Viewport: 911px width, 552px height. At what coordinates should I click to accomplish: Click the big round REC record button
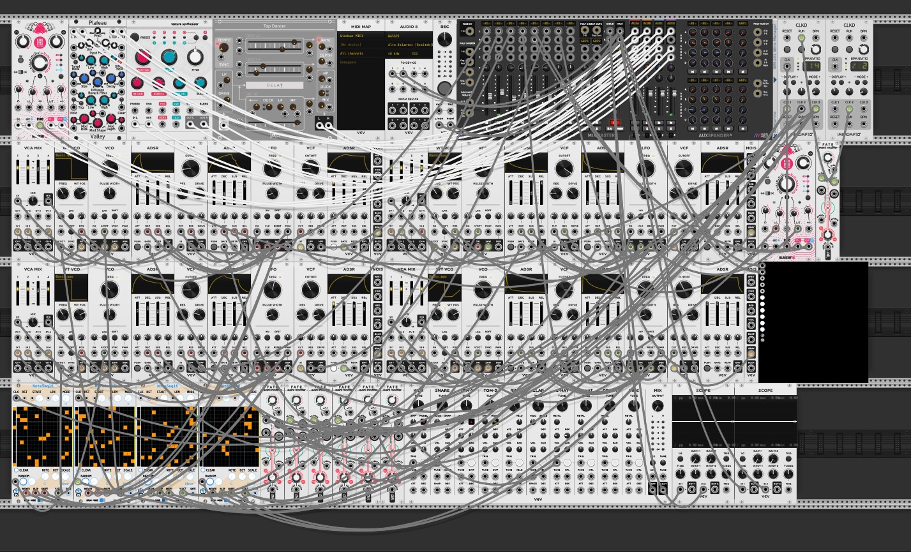pyautogui.click(x=444, y=88)
